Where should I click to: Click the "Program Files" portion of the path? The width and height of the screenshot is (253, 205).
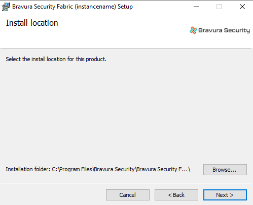pyautogui.click(x=76, y=169)
